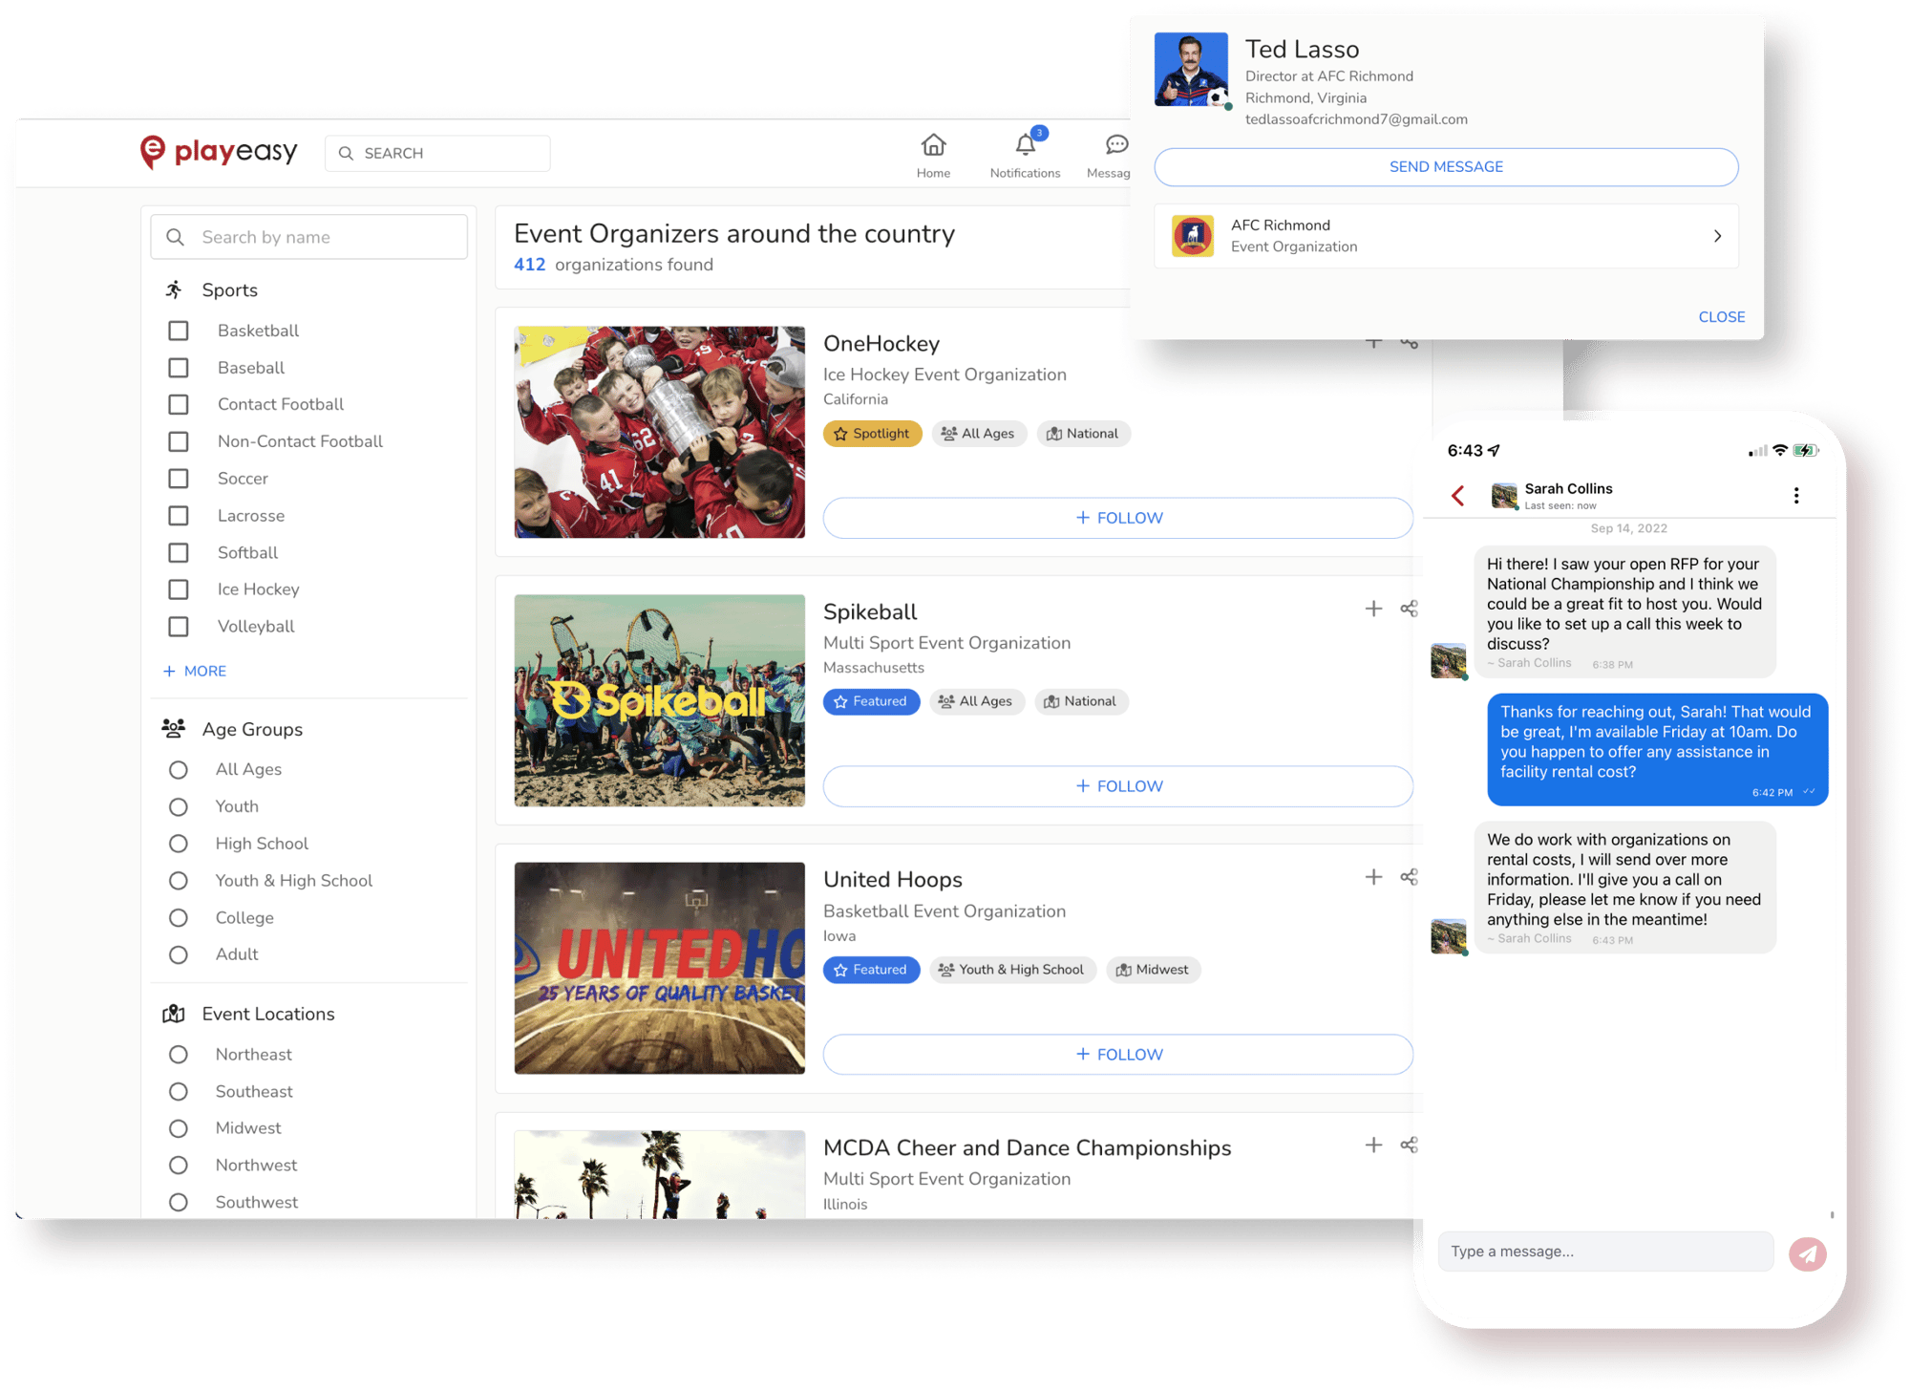The height and width of the screenshot is (1392, 1910).
Task: Open the Notifications bell icon
Action: pyautogui.click(x=1025, y=145)
